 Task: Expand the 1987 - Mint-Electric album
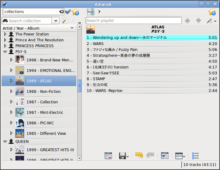click(11, 112)
